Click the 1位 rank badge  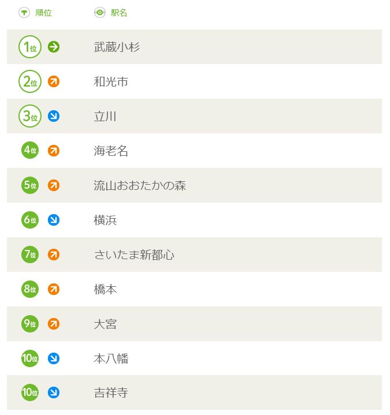(x=30, y=47)
